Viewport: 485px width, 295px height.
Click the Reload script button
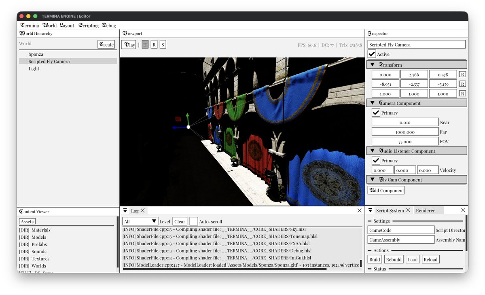click(430, 259)
